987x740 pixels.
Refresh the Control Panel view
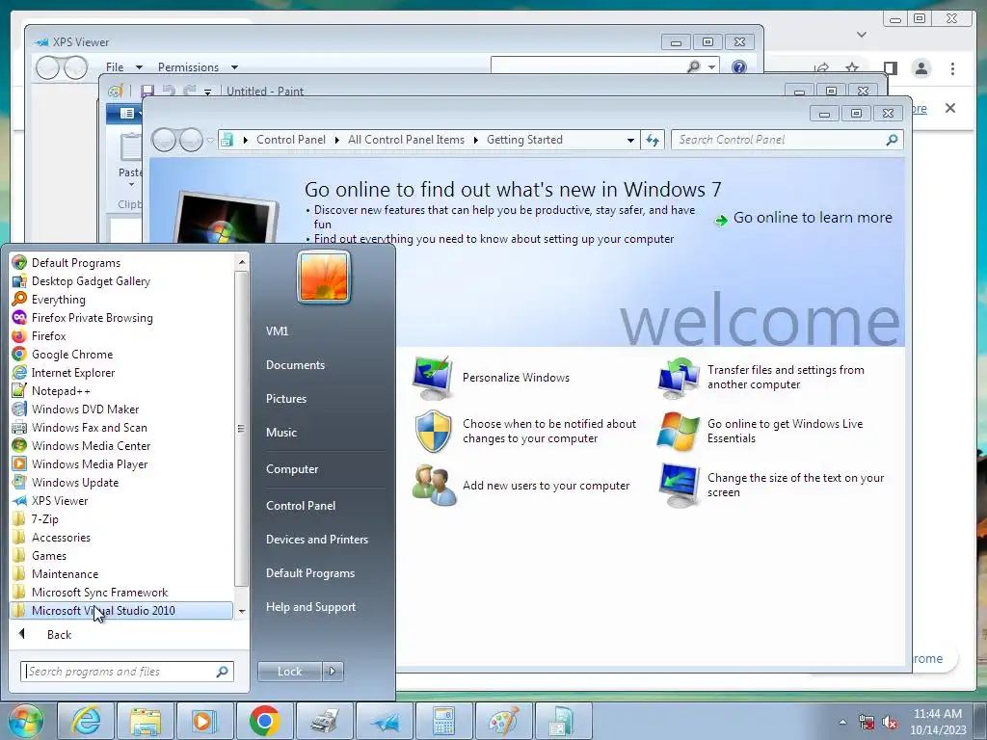tap(653, 141)
